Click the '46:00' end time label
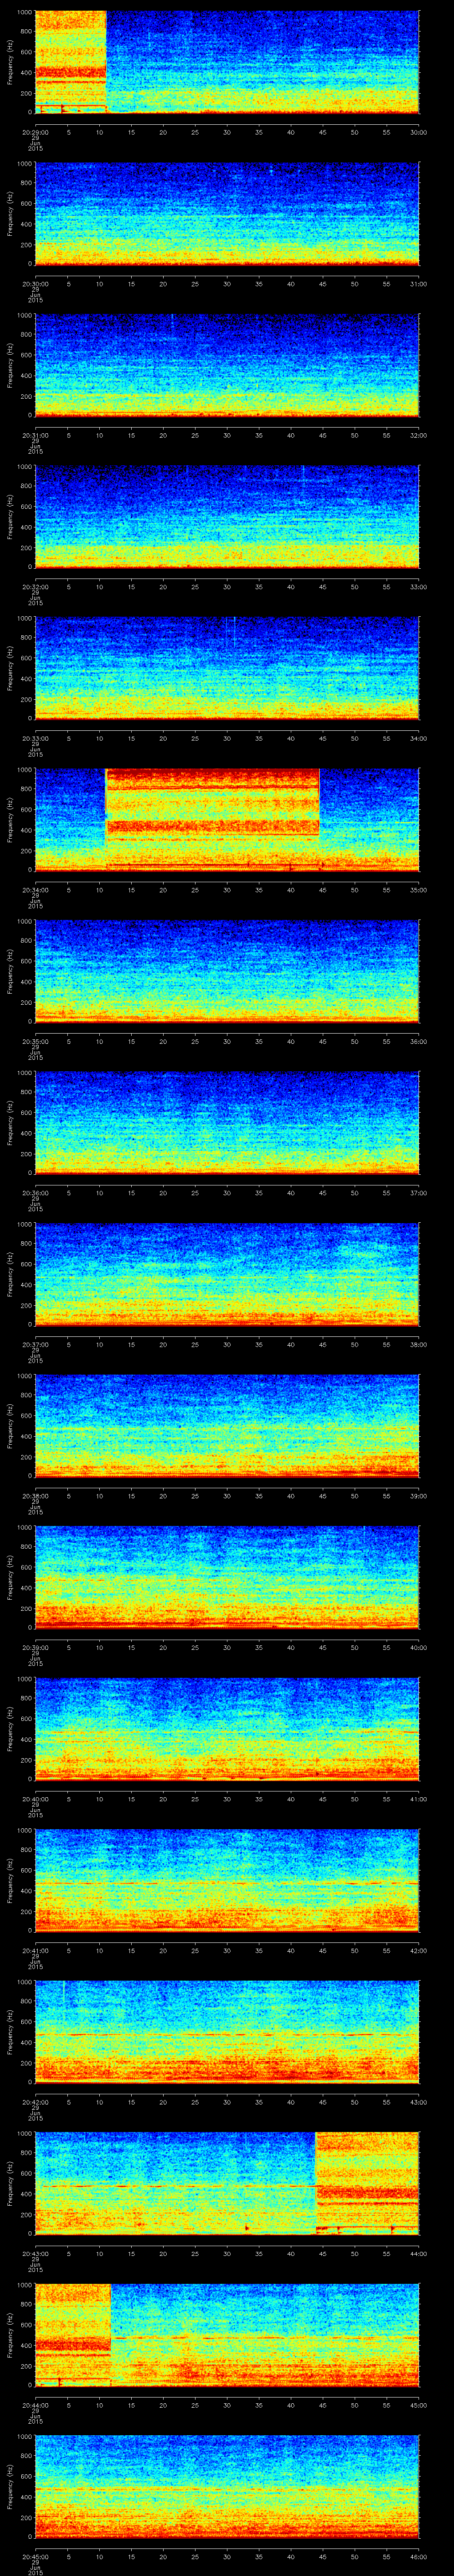Viewport: 454px width, 2576px height. (x=418, y=2556)
